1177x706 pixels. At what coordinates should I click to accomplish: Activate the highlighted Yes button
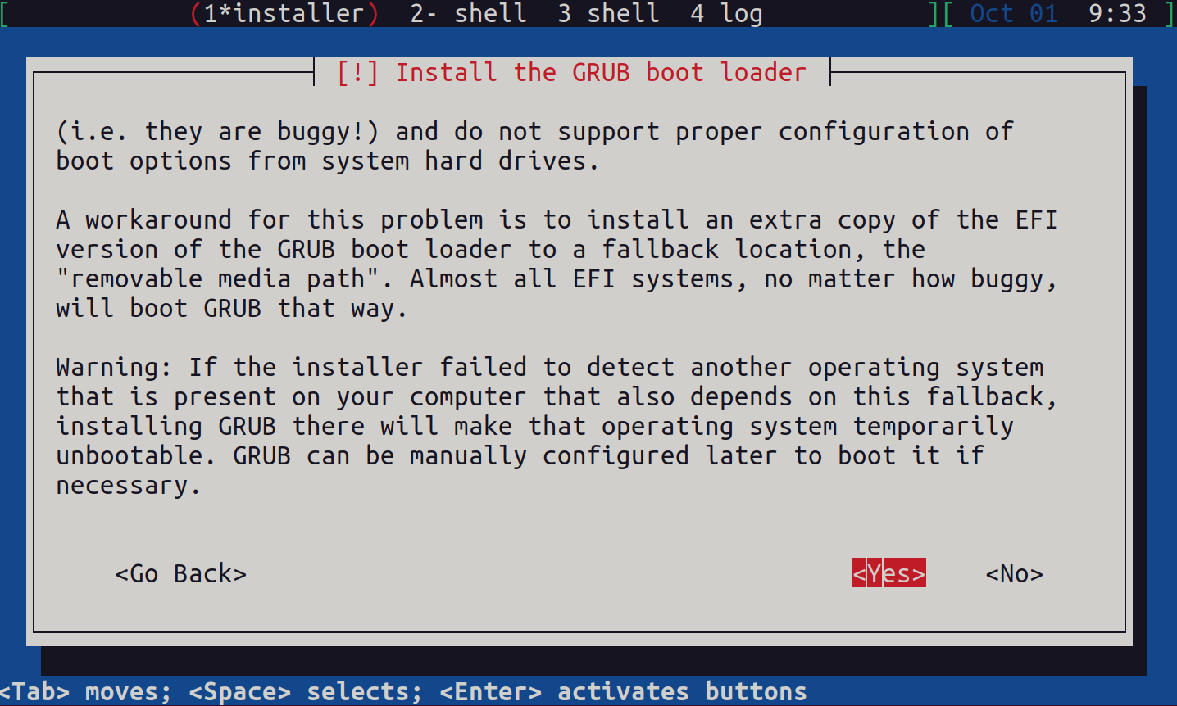(x=888, y=573)
